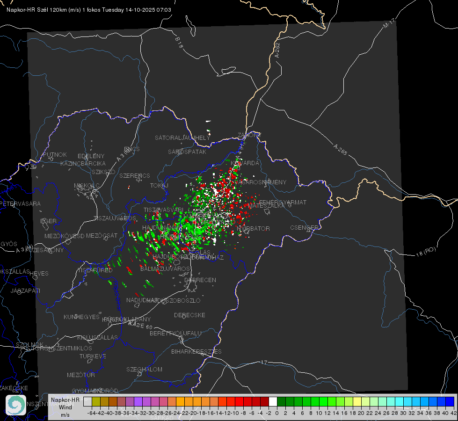Click the MEZŐTÚR city label
The width and height of the screenshot is (458, 421).
[x=81, y=375]
